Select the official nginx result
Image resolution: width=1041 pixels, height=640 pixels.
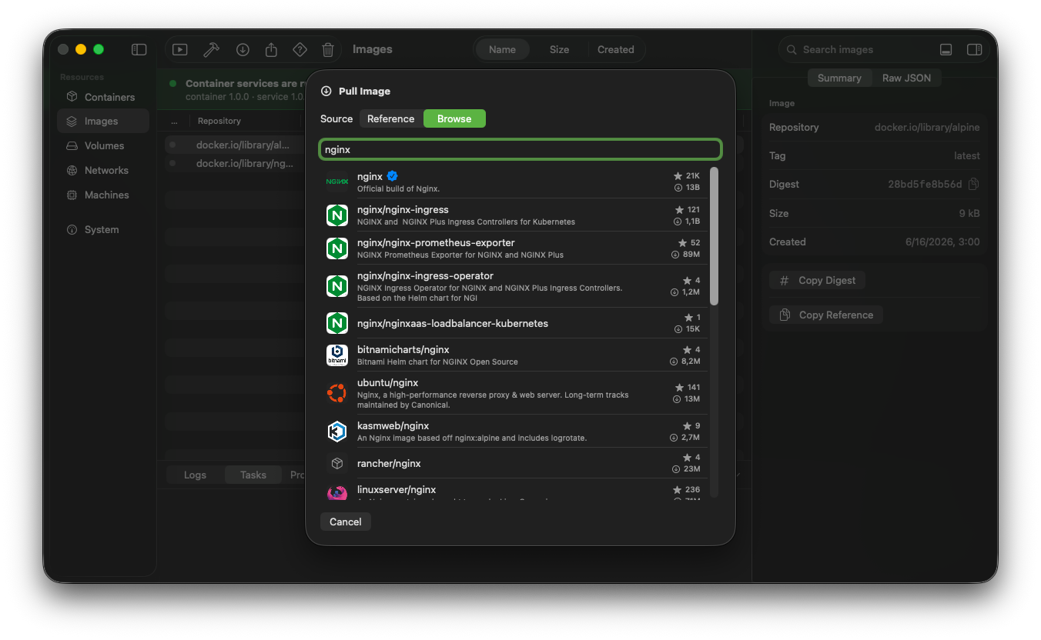coord(513,182)
